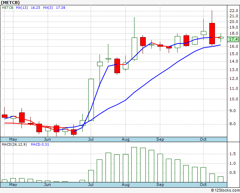Click the Sep label on price chart axis
This screenshot has height=193, width=240.
point(160,139)
